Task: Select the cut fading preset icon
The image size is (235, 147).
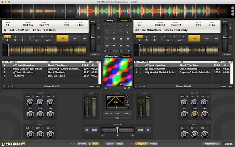Action: 127,102
